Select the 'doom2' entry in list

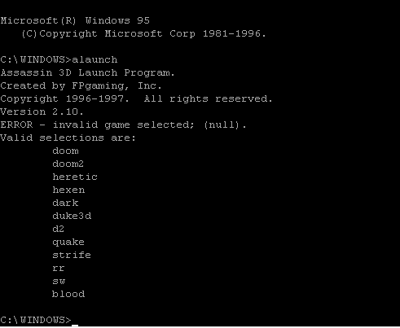(x=68, y=164)
